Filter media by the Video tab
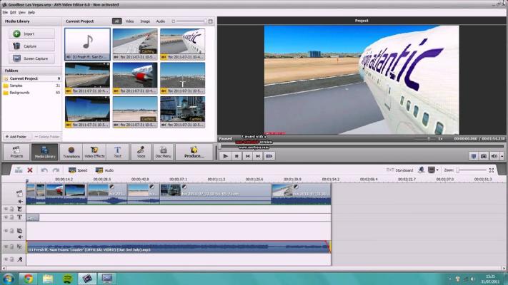Image resolution: width=508 pixels, height=285 pixels. point(129,21)
